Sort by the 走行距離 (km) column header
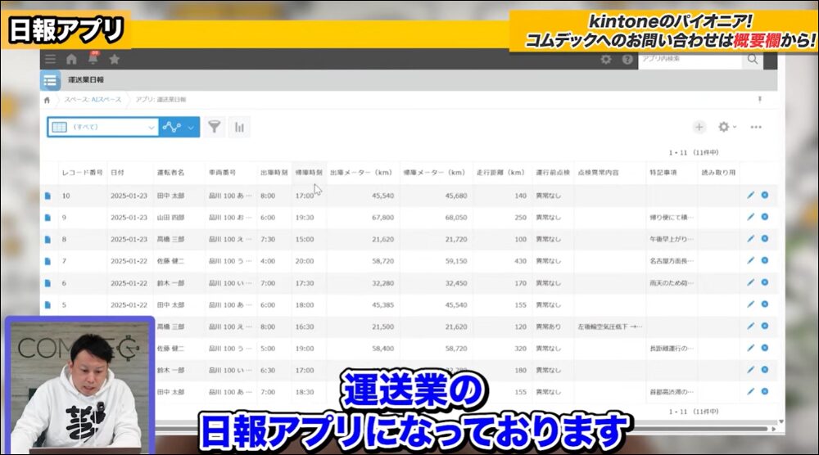 click(x=500, y=173)
